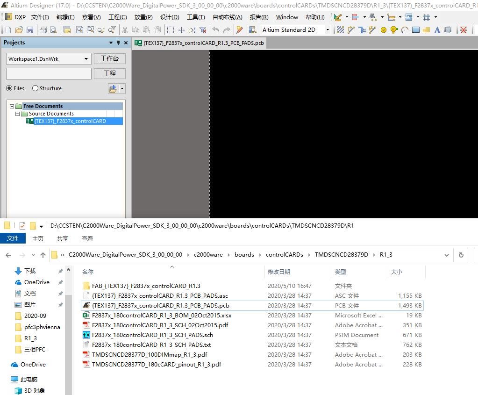Refresh the Explorer folder view
Image resolution: width=478 pixels, height=395 pixels.
click(461, 255)
